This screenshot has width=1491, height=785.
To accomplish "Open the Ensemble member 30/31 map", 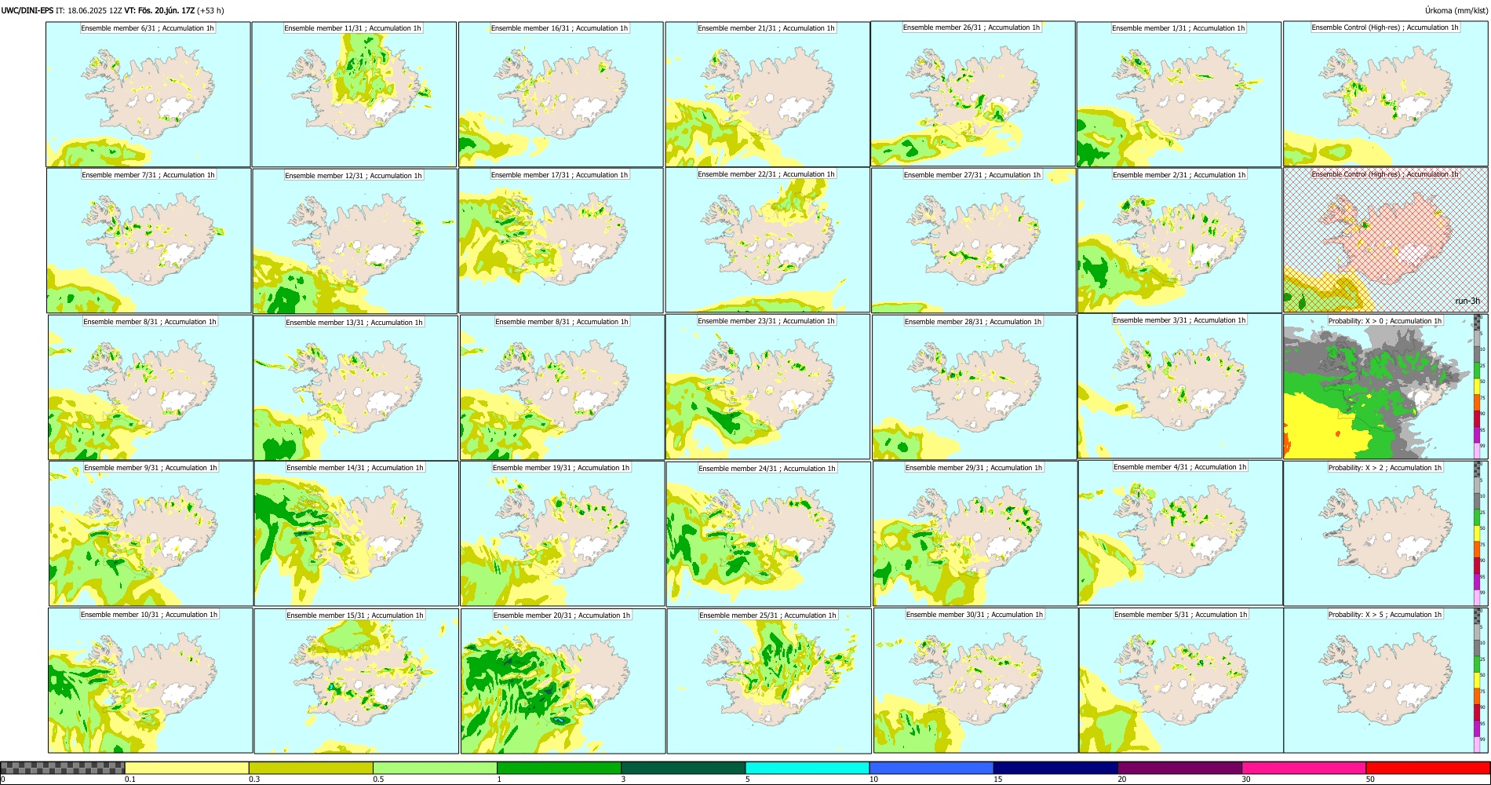I will (975, 681).
